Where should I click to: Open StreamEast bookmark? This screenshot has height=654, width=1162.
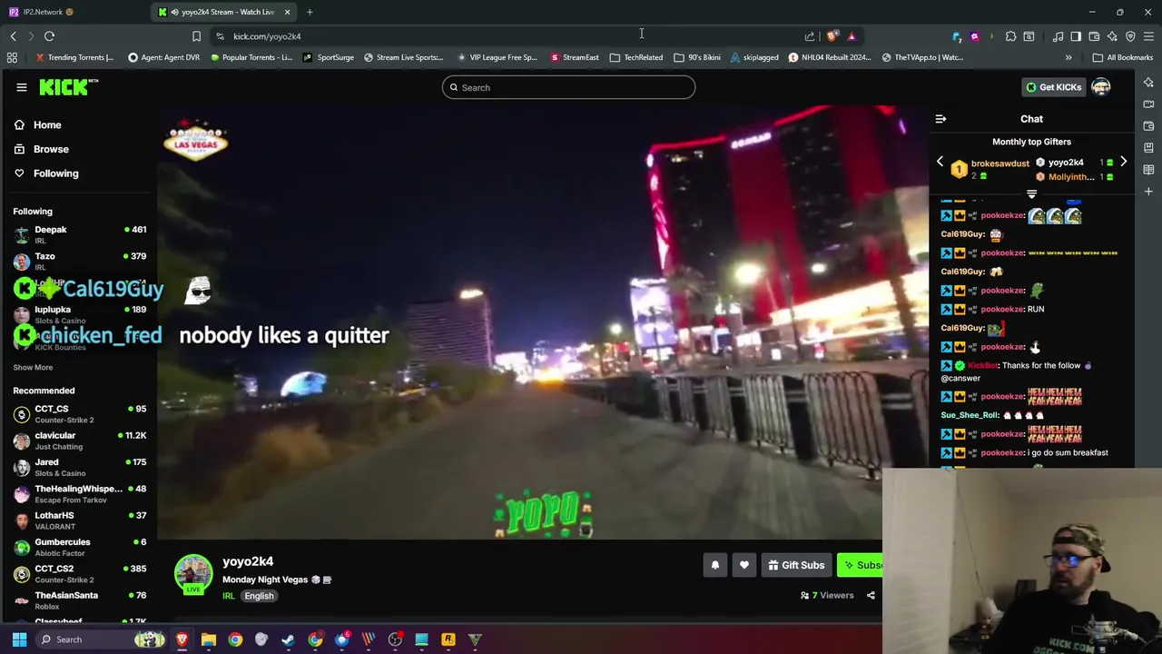tap(575, 57)
